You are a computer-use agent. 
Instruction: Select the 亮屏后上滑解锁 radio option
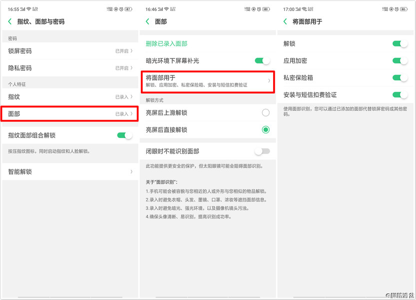coord(265,112)
